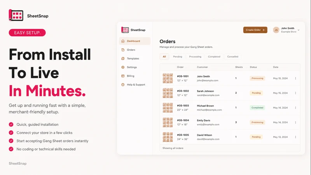
Task: Click the Order column header
Action: point(180,67)
